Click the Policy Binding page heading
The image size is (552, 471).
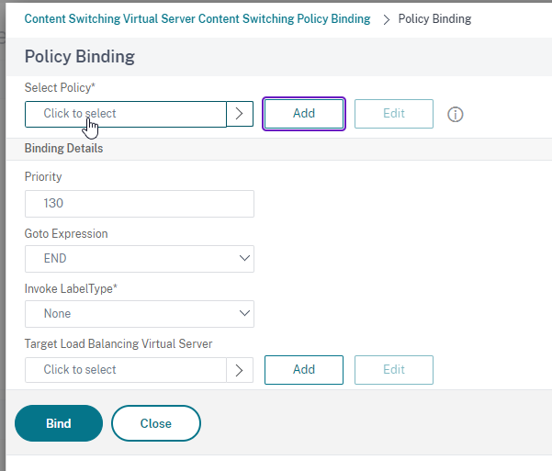(x=80, y=56)
